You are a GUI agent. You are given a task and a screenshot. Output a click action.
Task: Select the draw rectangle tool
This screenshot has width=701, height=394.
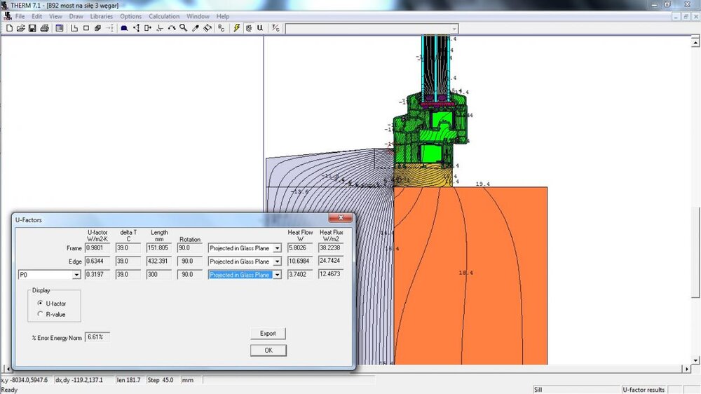[86, 28]
